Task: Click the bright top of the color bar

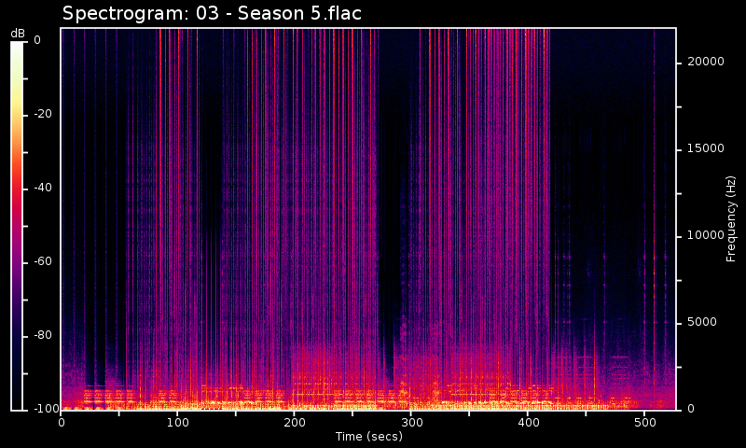Action: 18,47
